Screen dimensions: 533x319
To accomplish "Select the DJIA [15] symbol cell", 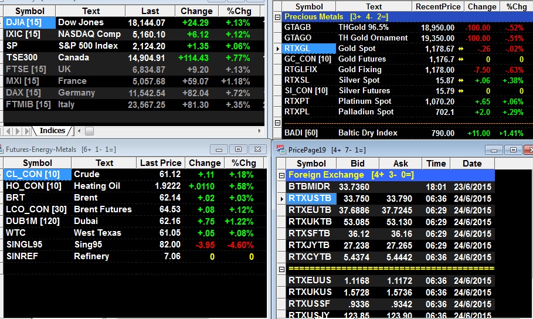I will [x=29, y=23].
